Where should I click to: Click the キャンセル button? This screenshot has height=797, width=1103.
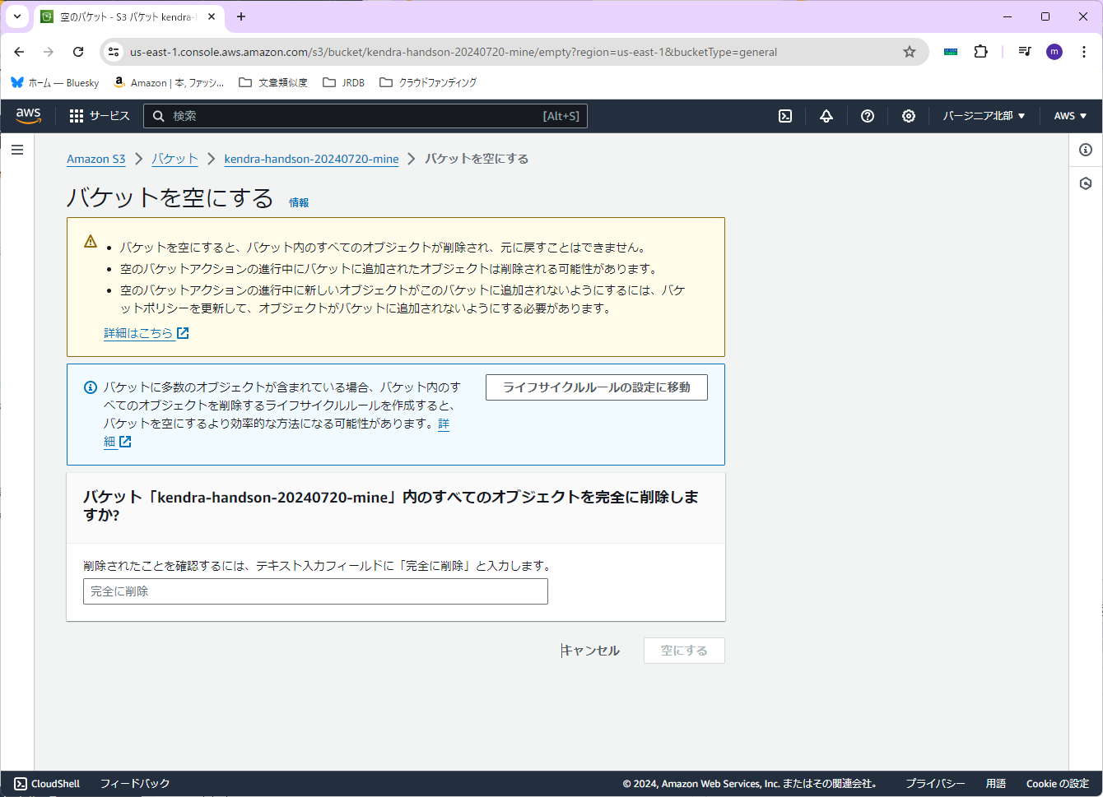coord(590,651)
